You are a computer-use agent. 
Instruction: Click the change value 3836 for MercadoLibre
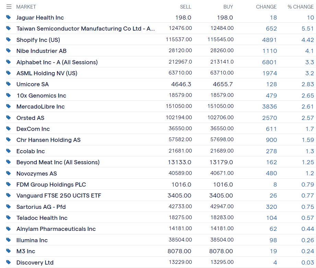pyautogui.click(x=269, y=107)
